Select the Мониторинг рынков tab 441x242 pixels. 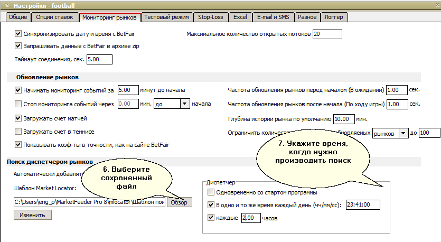pyautogui.click(x=110, y=17)
